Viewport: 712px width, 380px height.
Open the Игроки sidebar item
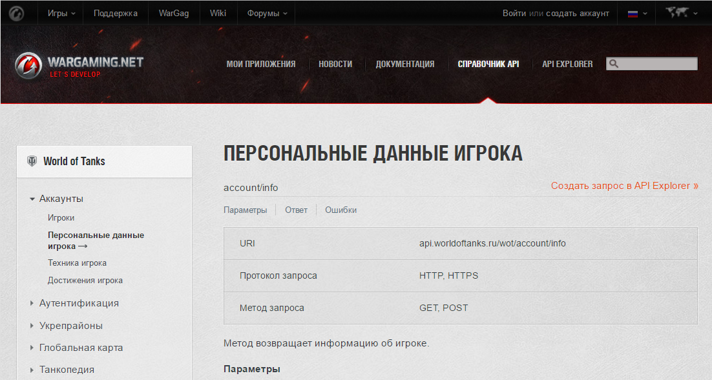(x=61, y=217)
